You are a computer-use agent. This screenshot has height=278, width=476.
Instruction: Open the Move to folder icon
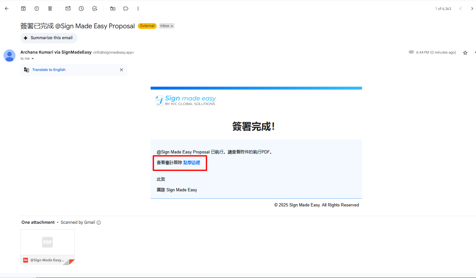coord(113,9)
